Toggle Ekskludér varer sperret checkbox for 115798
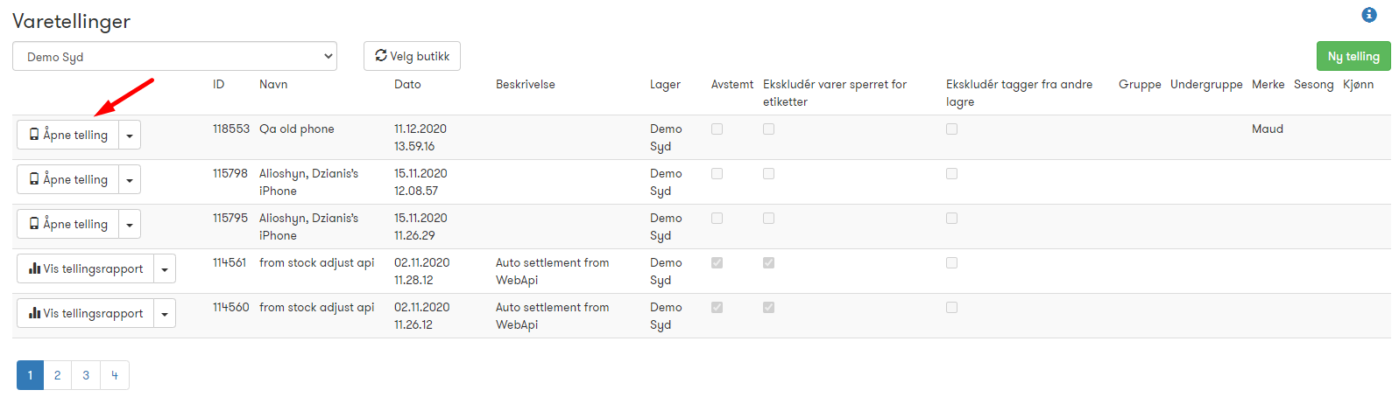Image resolution: width=1399 pixels, height=404 pixels. (x=769, y=173)
